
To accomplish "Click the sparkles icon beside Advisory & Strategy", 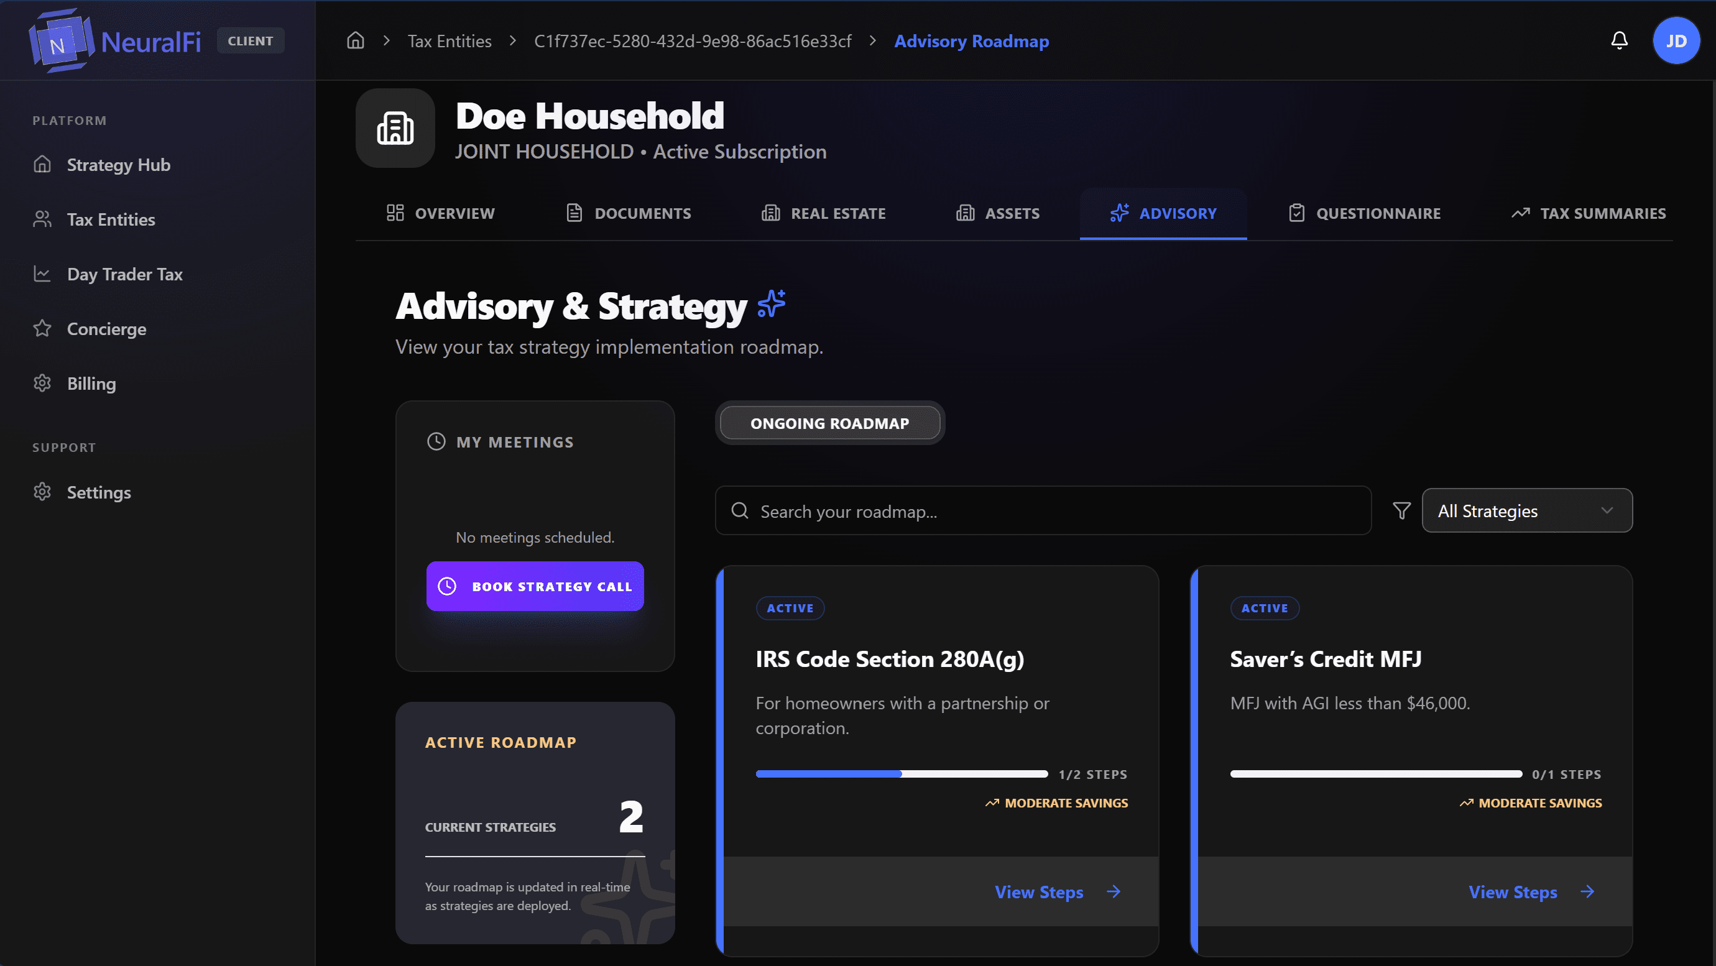I will [x=772, y=304].
